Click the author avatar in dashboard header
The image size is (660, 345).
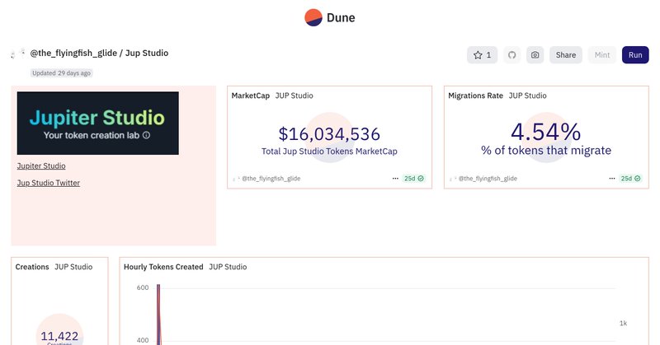click(x=16, y=53)
